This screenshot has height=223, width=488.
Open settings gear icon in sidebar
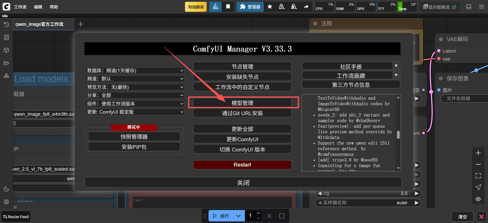tap(6, 202)
